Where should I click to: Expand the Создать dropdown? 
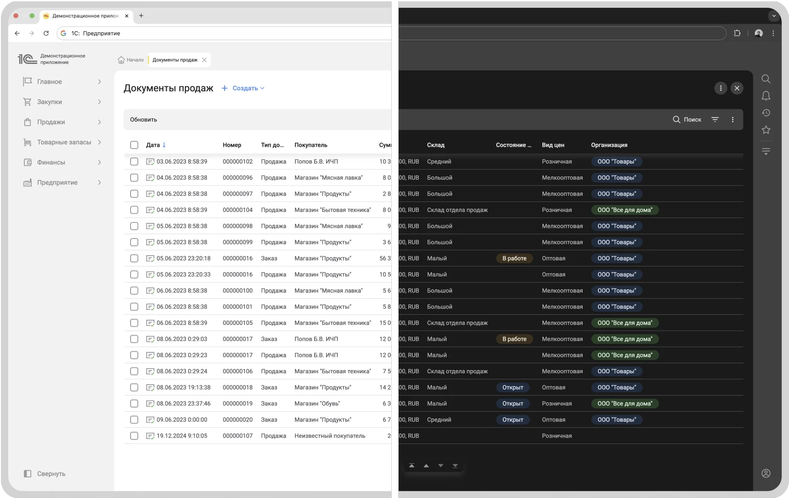click(x=243, y=88)
